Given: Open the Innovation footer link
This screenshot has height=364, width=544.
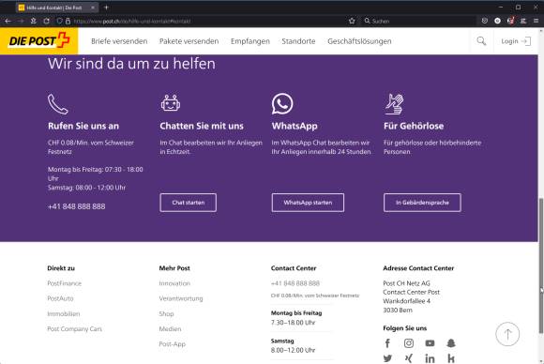Looking at the screenshot, I should point(174,283).
